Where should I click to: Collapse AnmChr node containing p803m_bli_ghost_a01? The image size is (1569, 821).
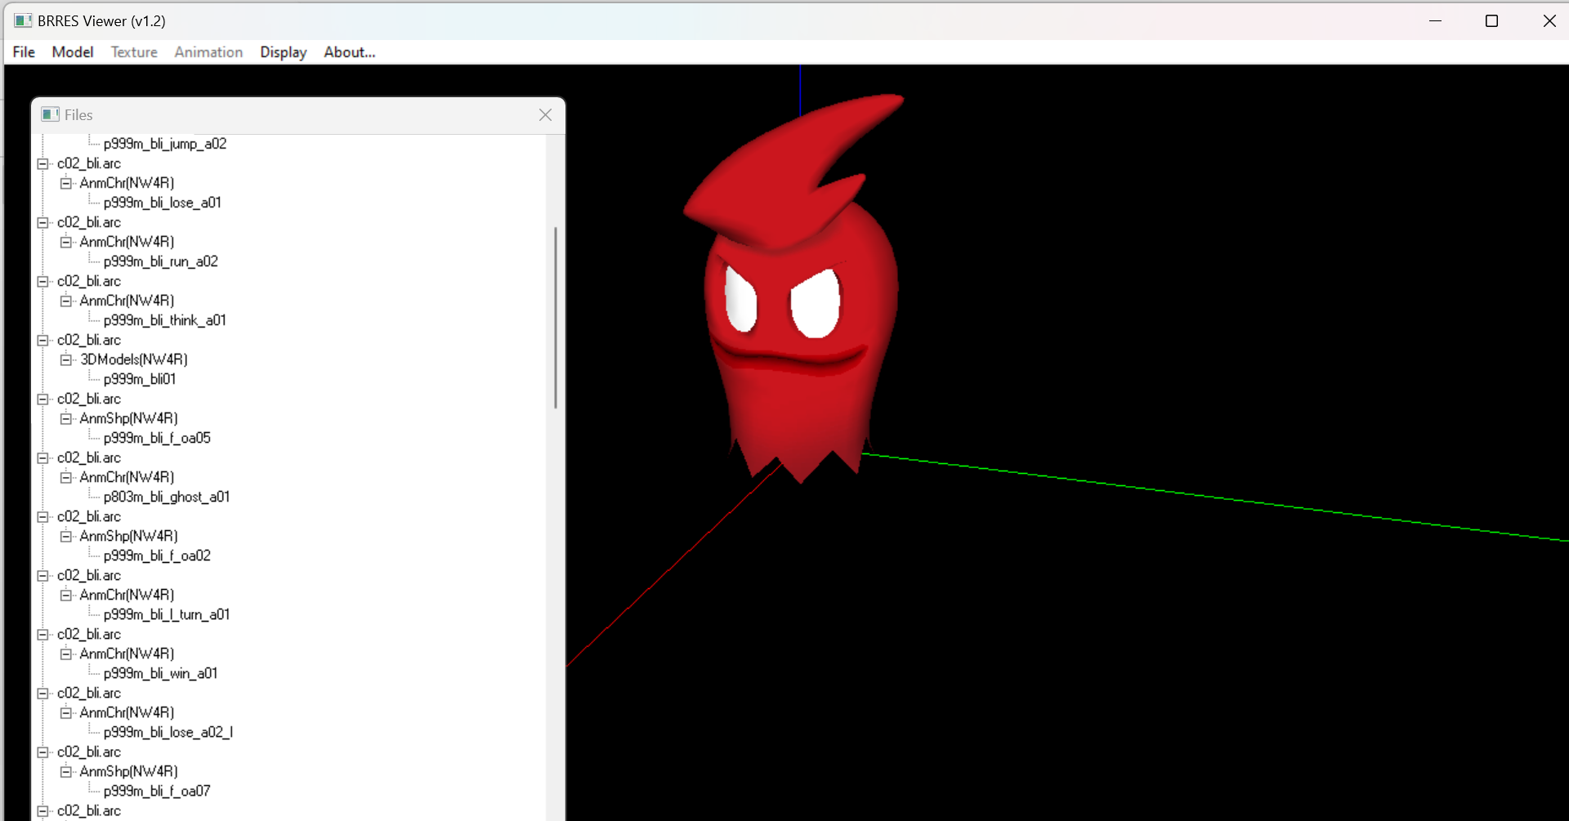point(66,477)
